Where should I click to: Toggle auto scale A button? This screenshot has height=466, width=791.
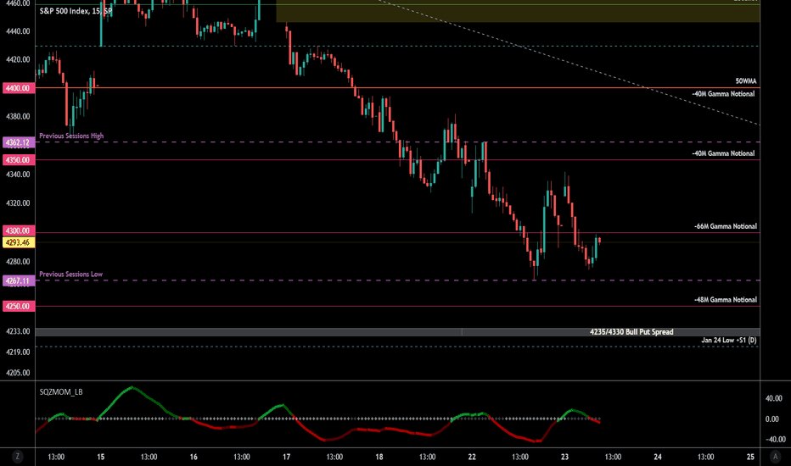click(776, 457)
